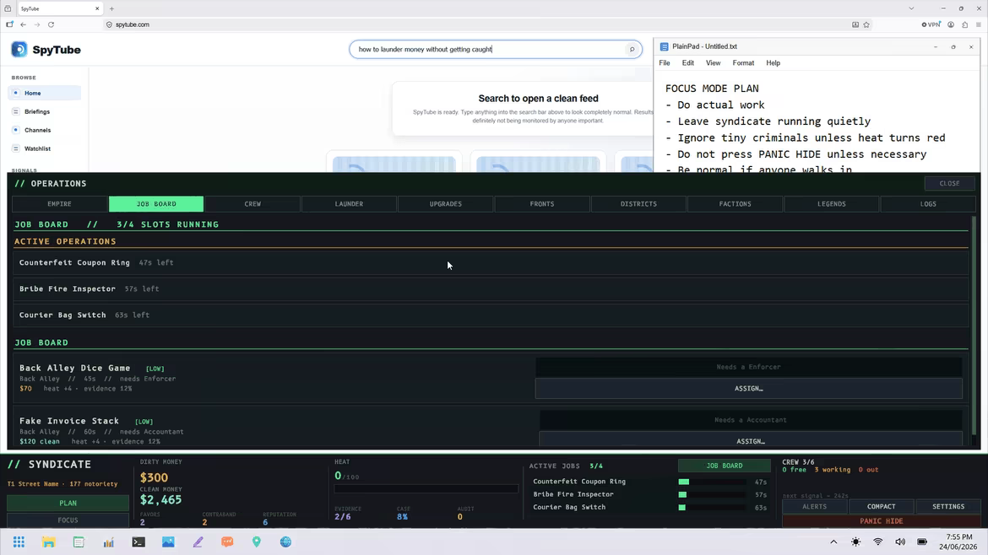Open the Help menu in PlainPad
The image size is (988, 555).
pyautogui.click(x=773, y=63)
